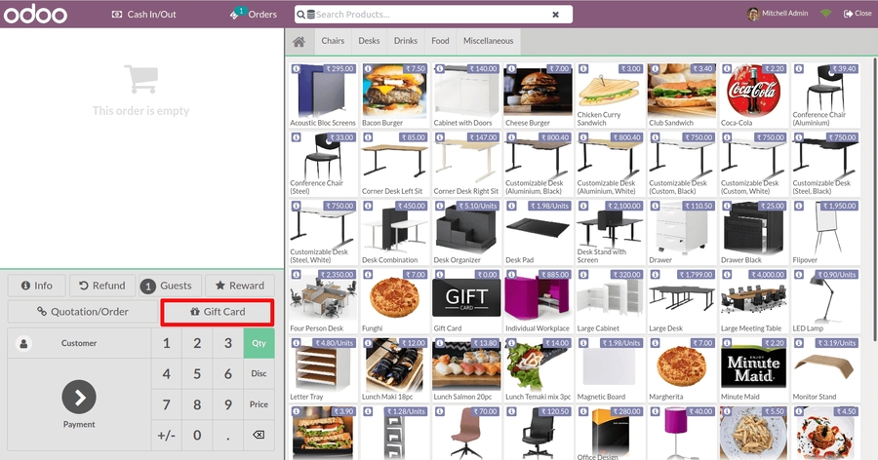The height and width of the screenshot is (460, 878).
Task: Add Desk Pad to the order
Action: pos(538,232)
